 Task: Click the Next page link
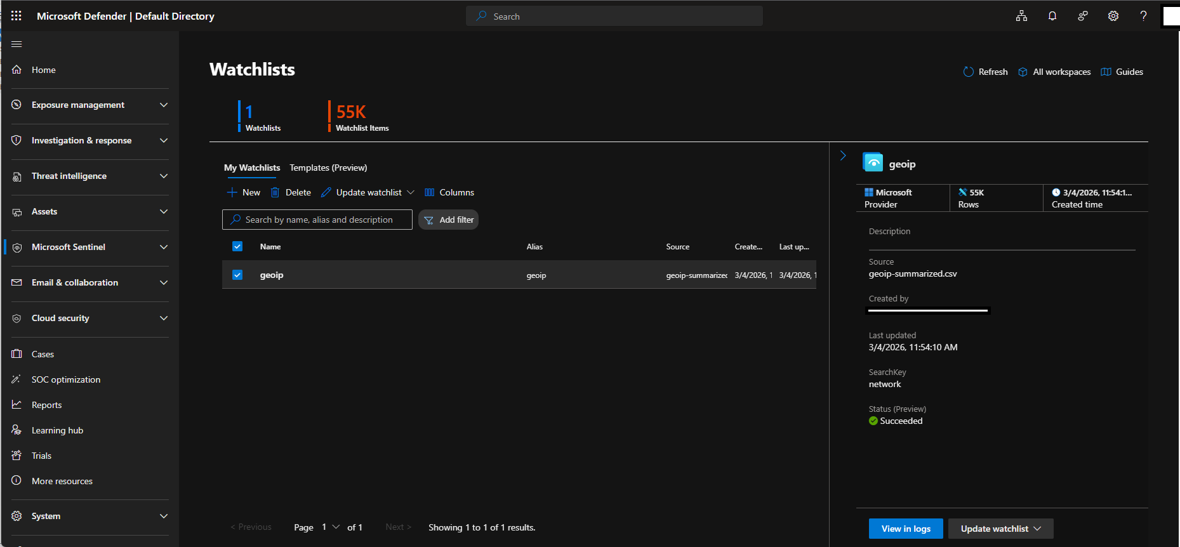pos(398,527)
